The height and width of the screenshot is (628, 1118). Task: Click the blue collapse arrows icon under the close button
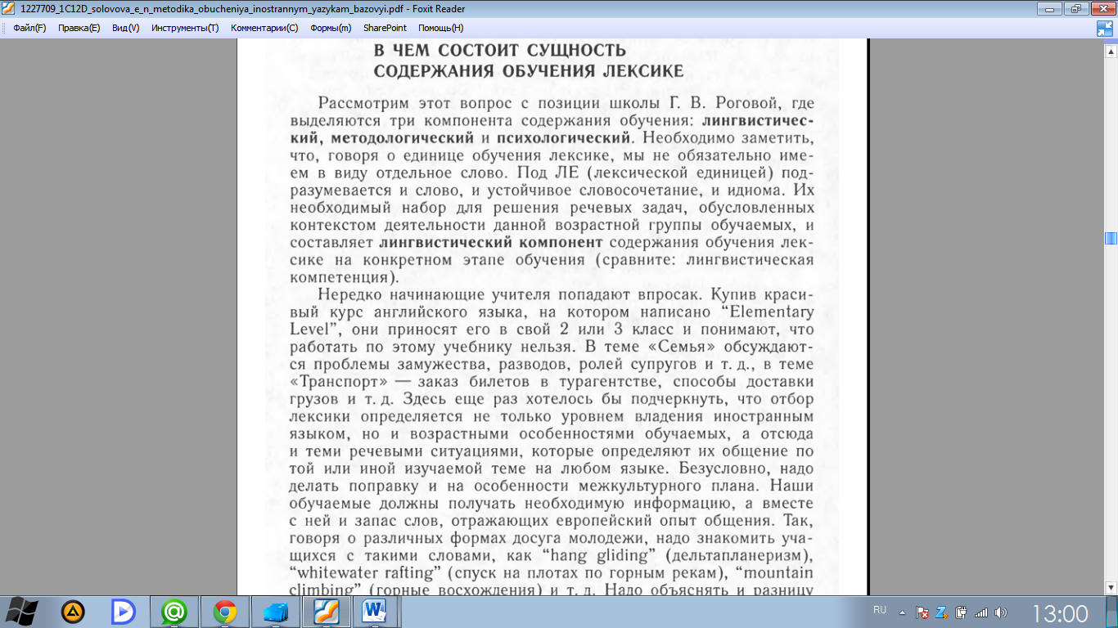point(1105,29)
